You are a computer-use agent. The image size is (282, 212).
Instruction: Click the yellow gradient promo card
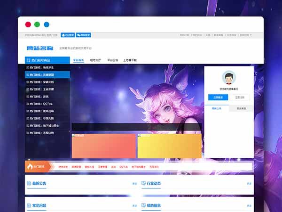tap(169, 146)
